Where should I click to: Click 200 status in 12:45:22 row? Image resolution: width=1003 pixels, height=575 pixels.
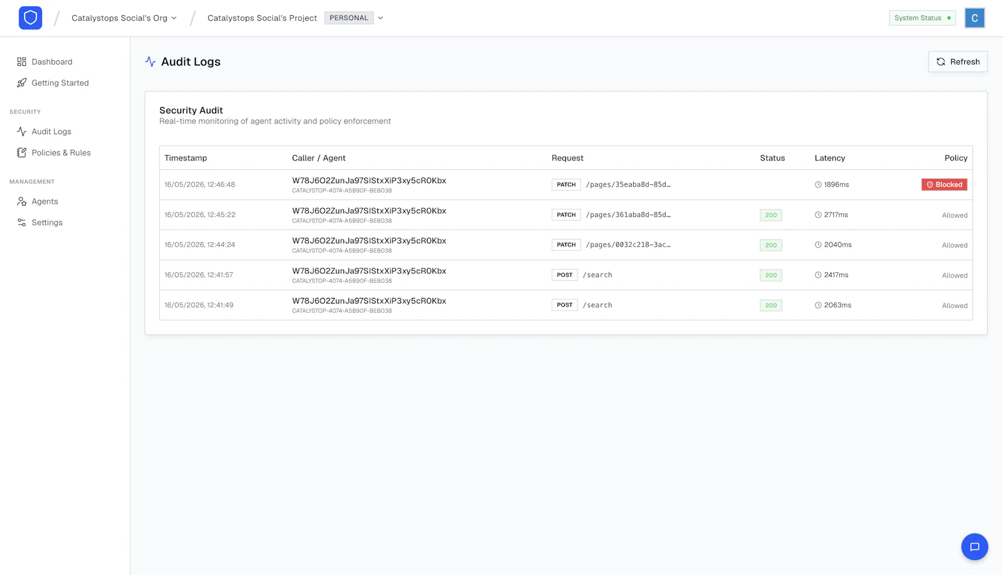(770, 215)
